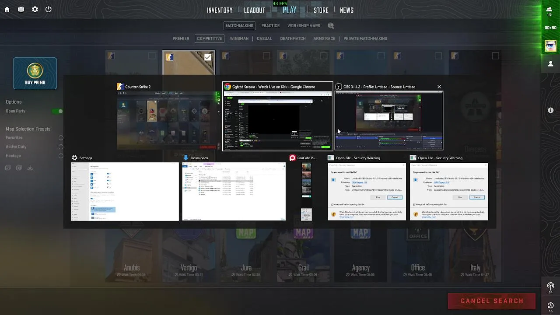
Task: Open the Store menu
Action: tap(321, 10)
